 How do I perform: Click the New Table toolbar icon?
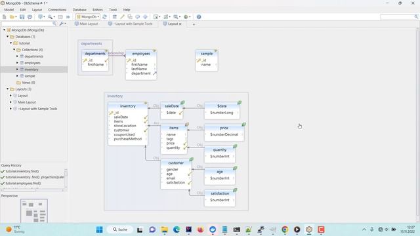115,17
